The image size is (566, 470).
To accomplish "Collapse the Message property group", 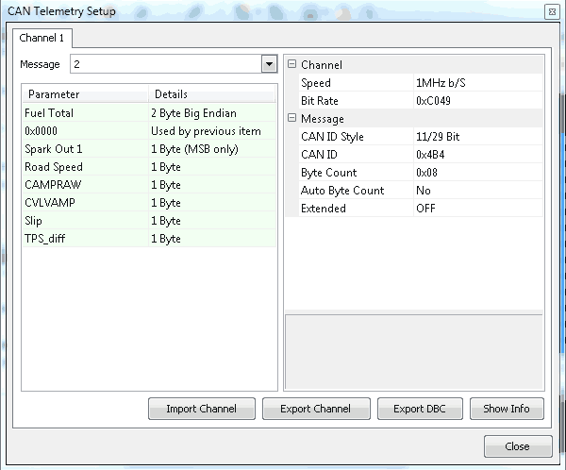I will point(291,119).
